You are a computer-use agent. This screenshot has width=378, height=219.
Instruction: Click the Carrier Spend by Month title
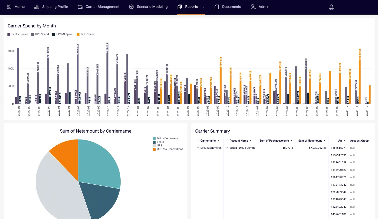[32, 26]
